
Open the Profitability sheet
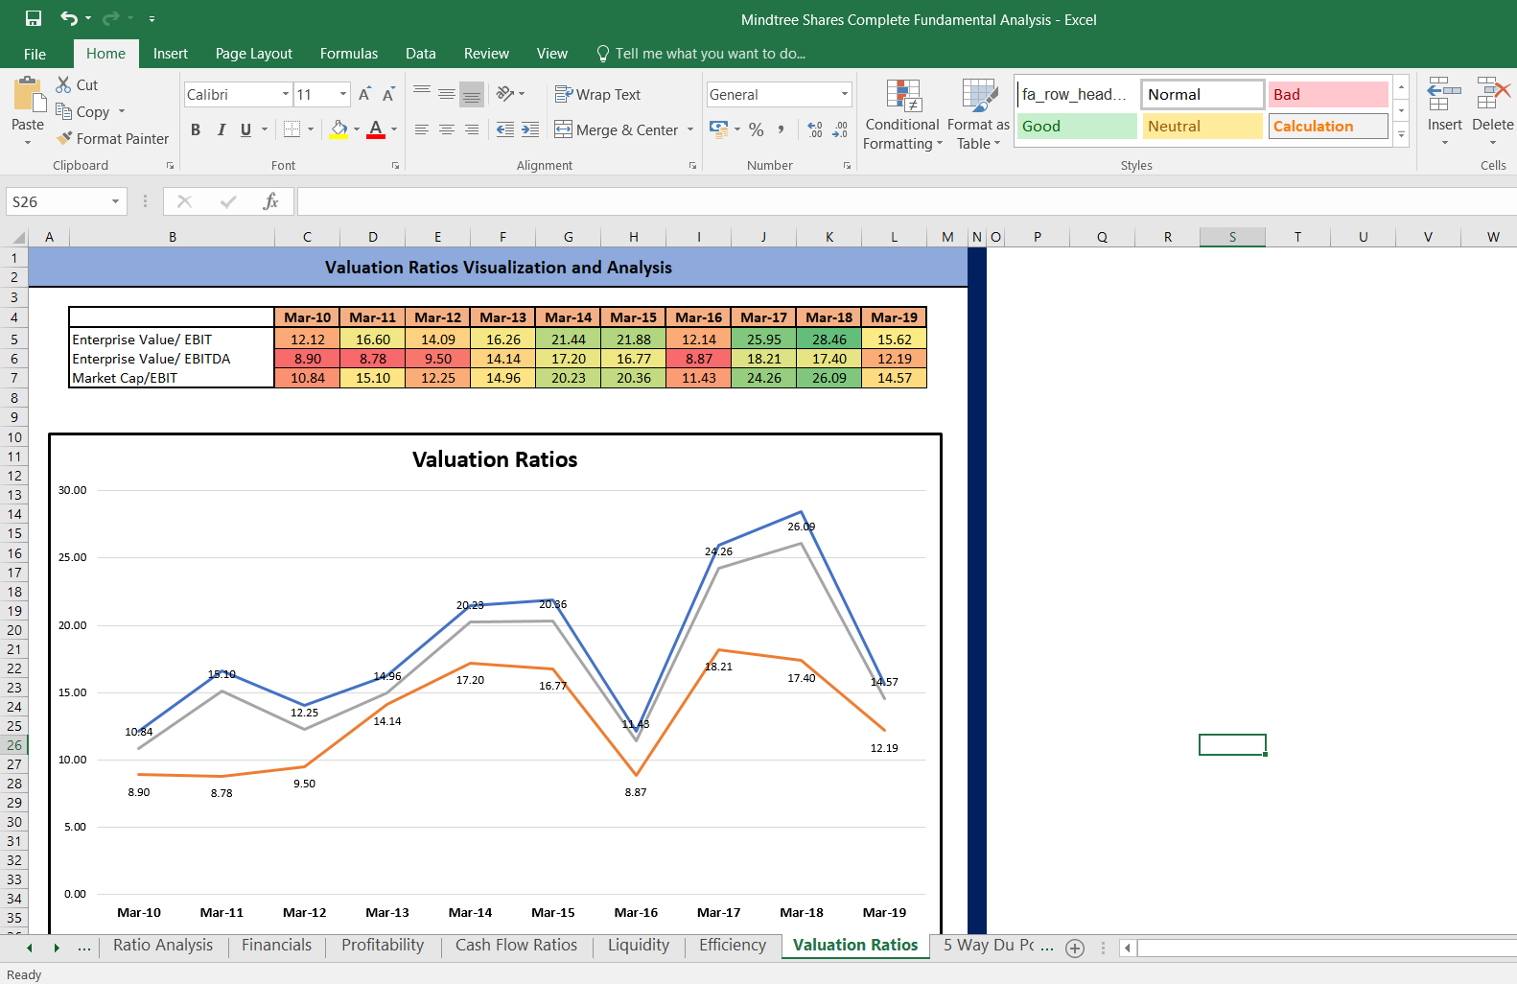pos(383,945)
